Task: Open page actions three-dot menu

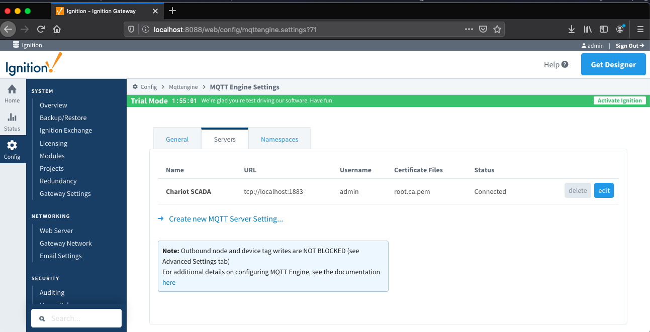Action: pyautogui.click(x=469, y=29)
